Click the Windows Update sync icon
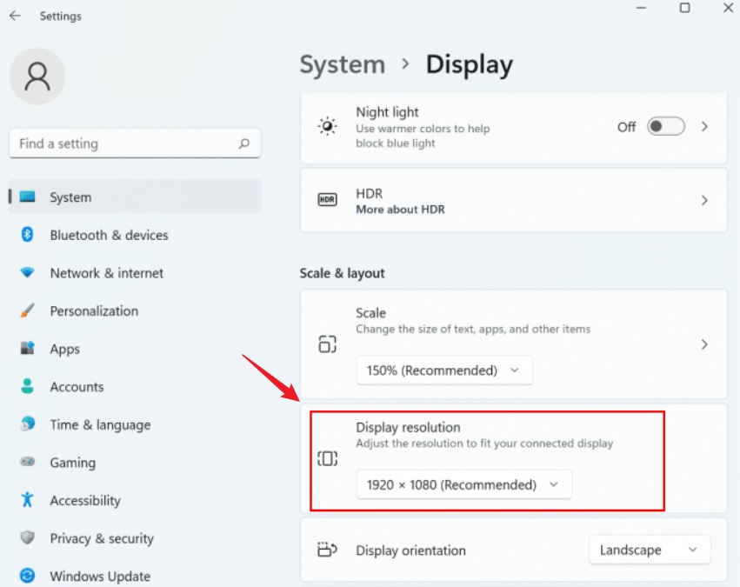 click(27, 576)
